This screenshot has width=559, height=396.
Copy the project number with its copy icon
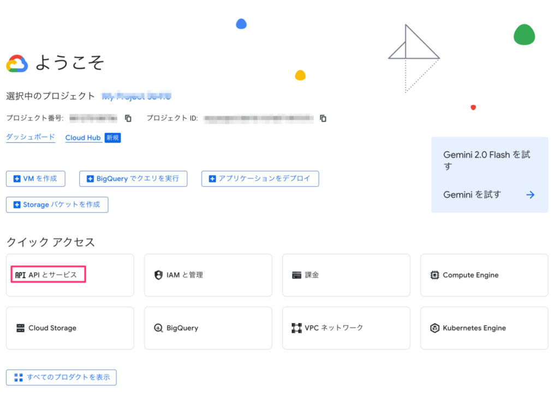128,118
